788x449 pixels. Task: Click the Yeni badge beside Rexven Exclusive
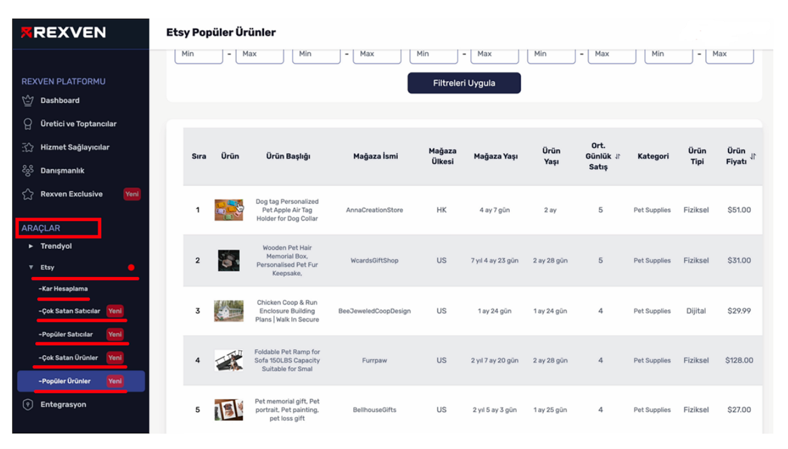[x=132, y=194]
